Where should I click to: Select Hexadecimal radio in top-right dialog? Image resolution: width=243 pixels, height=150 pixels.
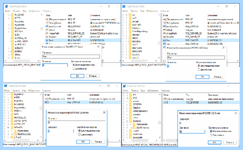click(199, 66)
